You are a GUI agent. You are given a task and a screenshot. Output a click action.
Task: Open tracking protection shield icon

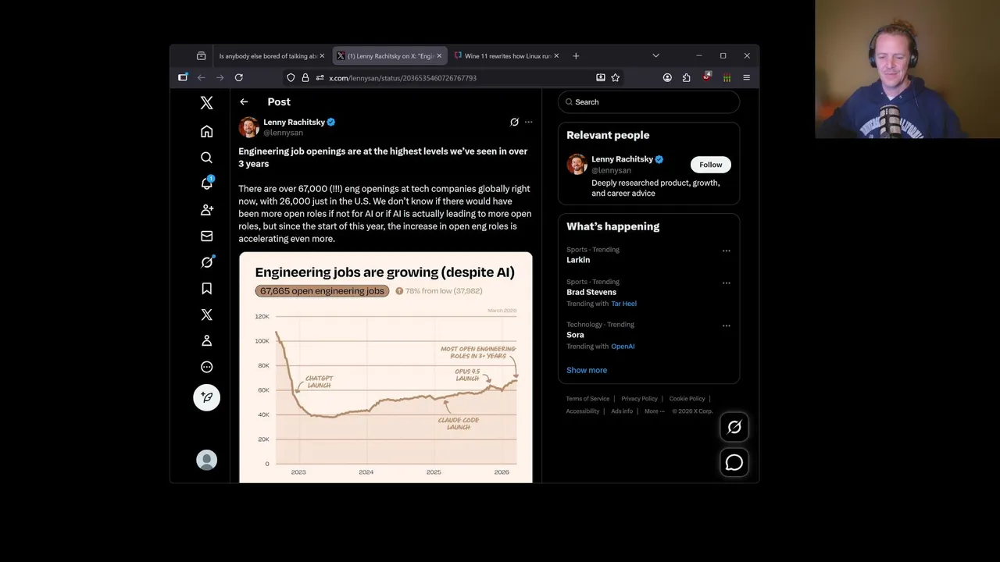coord(291,77)
